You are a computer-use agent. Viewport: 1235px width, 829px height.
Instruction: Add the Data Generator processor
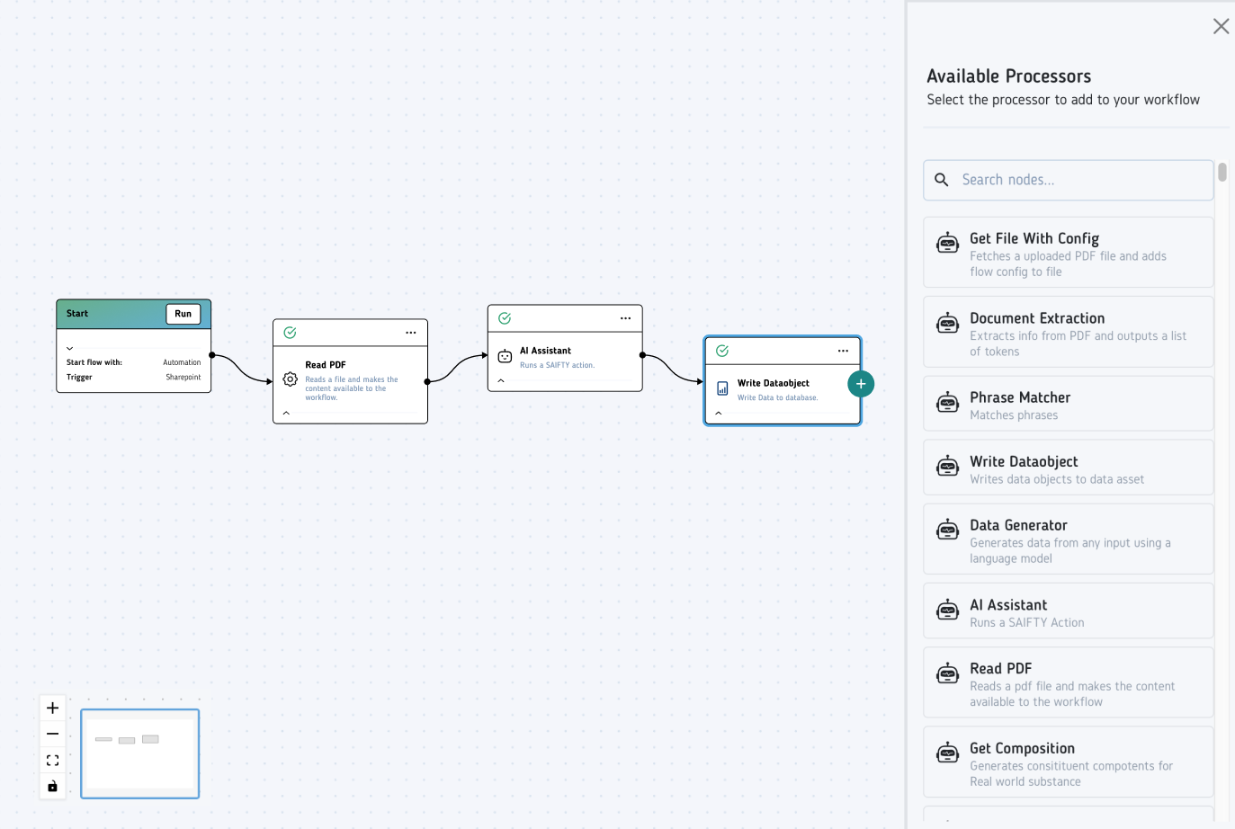pyautogui.click(x=1069, y=539)
